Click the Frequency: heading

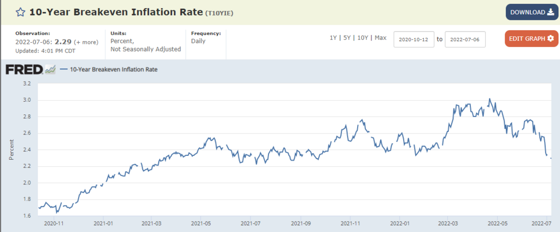click(x=206, y=33)
